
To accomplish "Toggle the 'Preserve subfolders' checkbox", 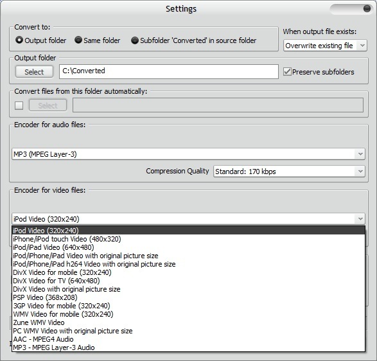I will [287, 72].
